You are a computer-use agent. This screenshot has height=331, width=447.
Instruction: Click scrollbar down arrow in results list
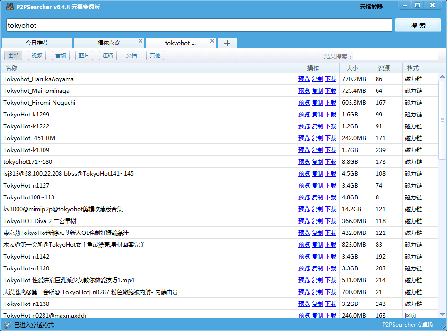(442, 314)
